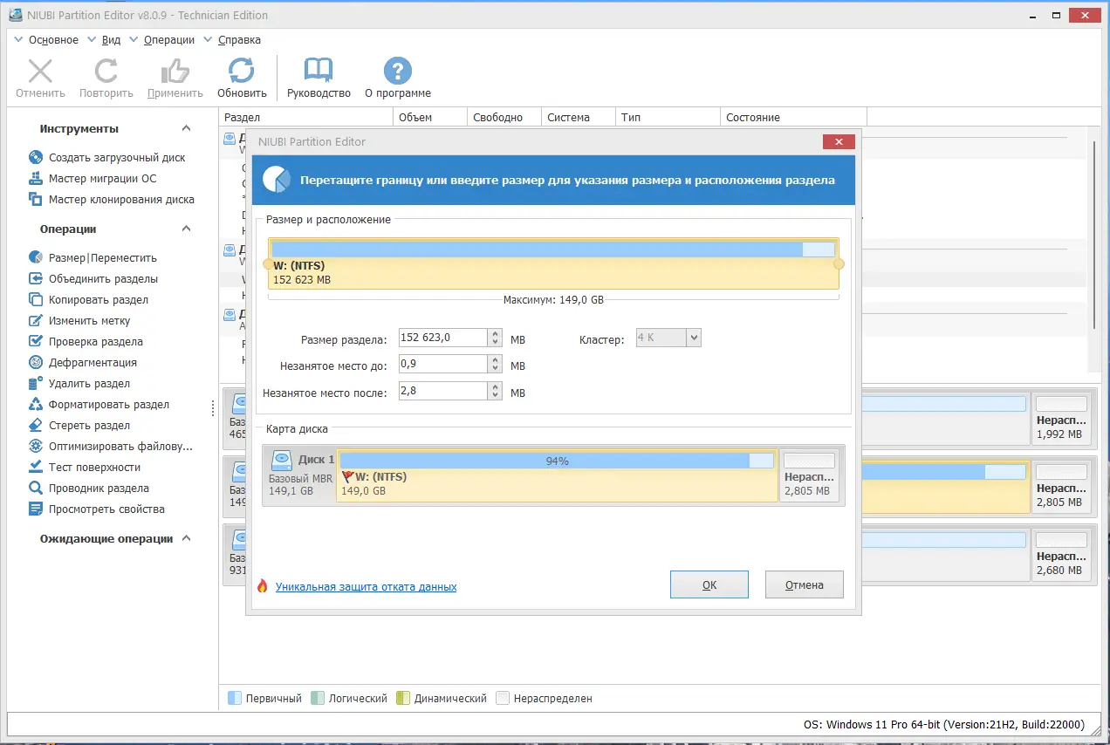The image size is (1110, 745).
Task: Launch Мастер миграции ОС
Action: tap(103, 179)
